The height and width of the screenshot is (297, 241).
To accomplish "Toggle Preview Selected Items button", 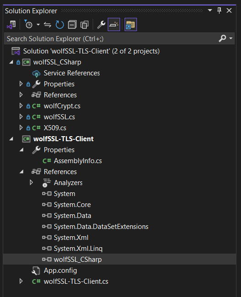I will [114, 24].
